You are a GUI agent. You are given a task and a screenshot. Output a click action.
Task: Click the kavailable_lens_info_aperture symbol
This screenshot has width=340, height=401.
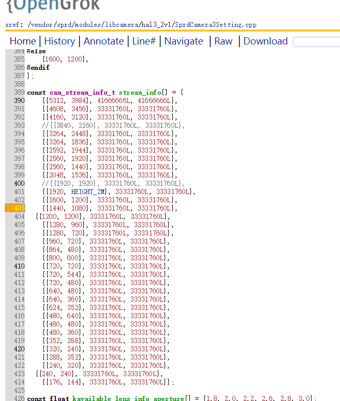pos(128,398)
